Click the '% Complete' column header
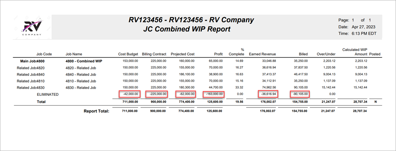Image resolution: width=396 pixels, height=151 pixels. 236,52
